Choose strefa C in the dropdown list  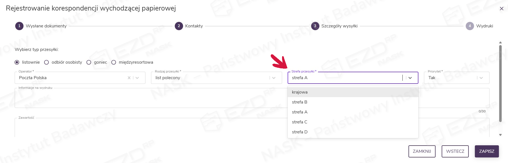(x=300, y=122)
